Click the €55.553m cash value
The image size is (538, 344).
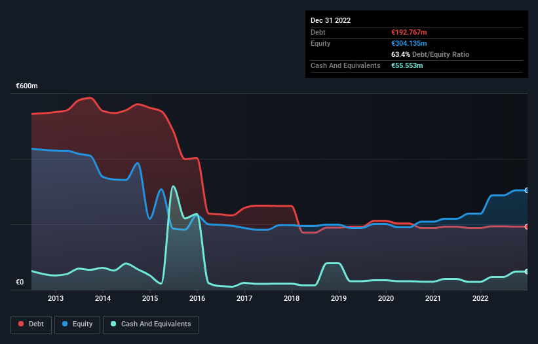pyautogui.click(x=407, y=65)
